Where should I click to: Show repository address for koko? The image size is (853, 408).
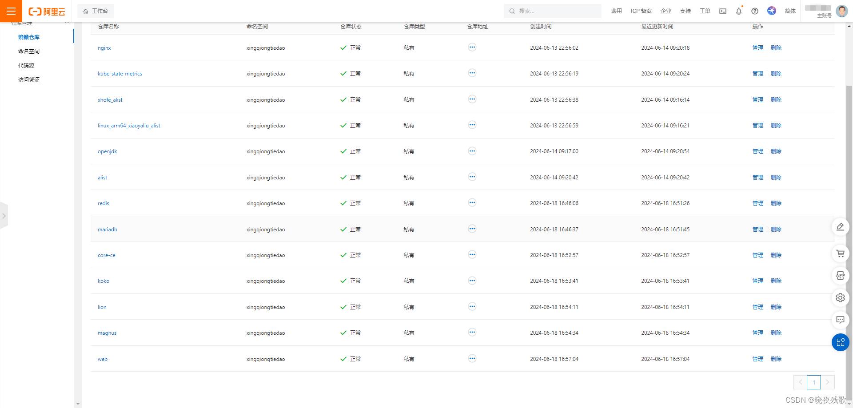point(472,281)
